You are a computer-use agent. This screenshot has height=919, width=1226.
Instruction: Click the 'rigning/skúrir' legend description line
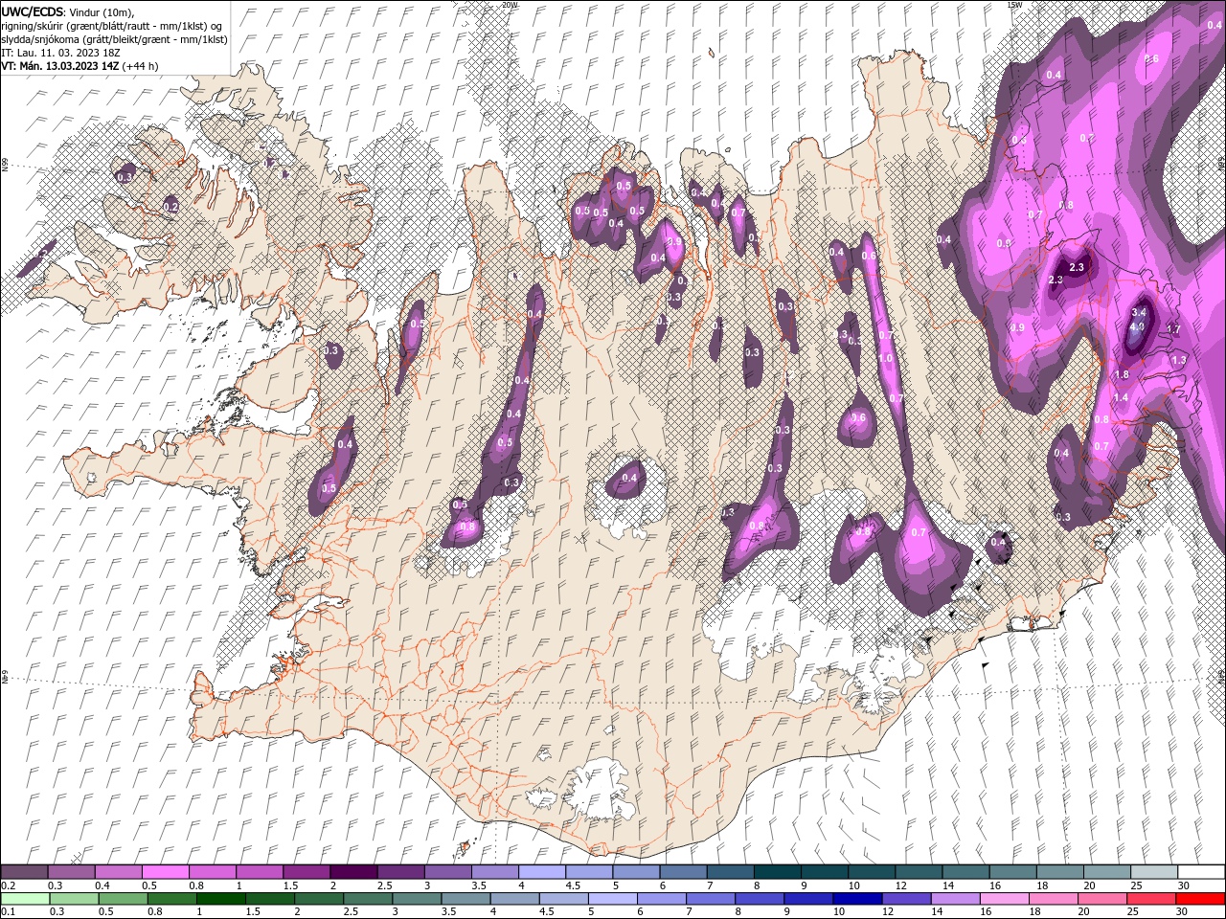[112, 25]
